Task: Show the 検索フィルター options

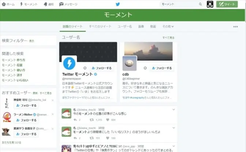Action: [x=31, y=41]
